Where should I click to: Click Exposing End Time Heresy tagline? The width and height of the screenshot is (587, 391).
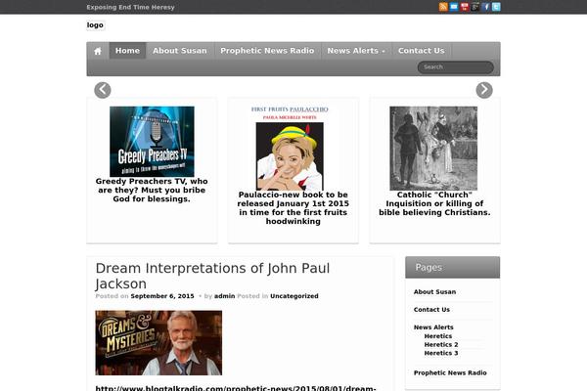(x=130, y=7)
